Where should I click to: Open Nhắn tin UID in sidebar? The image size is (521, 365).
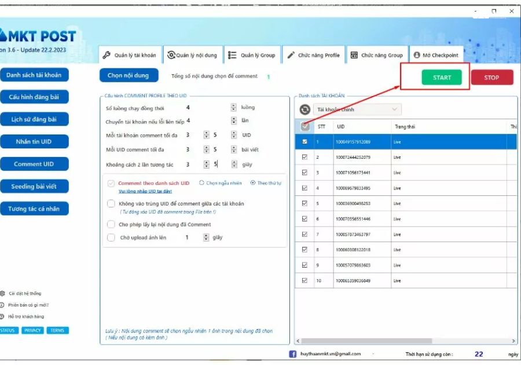(34, 141)
